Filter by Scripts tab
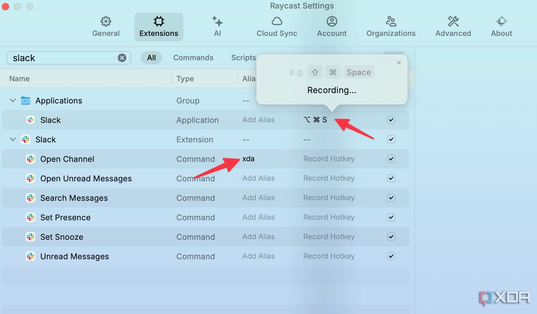Viewport: 537px width, 314px height. tap(243, 58)
